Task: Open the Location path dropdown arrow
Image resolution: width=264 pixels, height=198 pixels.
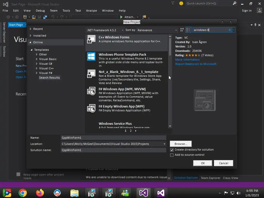Action: click(x=164, y=144)
